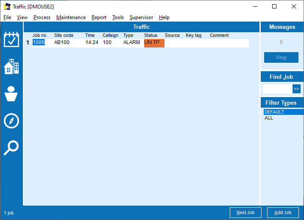Click the Messages count 0

click(281, 42)
